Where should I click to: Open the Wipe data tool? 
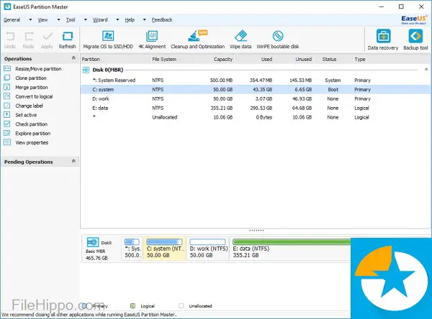tap(240, 40)
